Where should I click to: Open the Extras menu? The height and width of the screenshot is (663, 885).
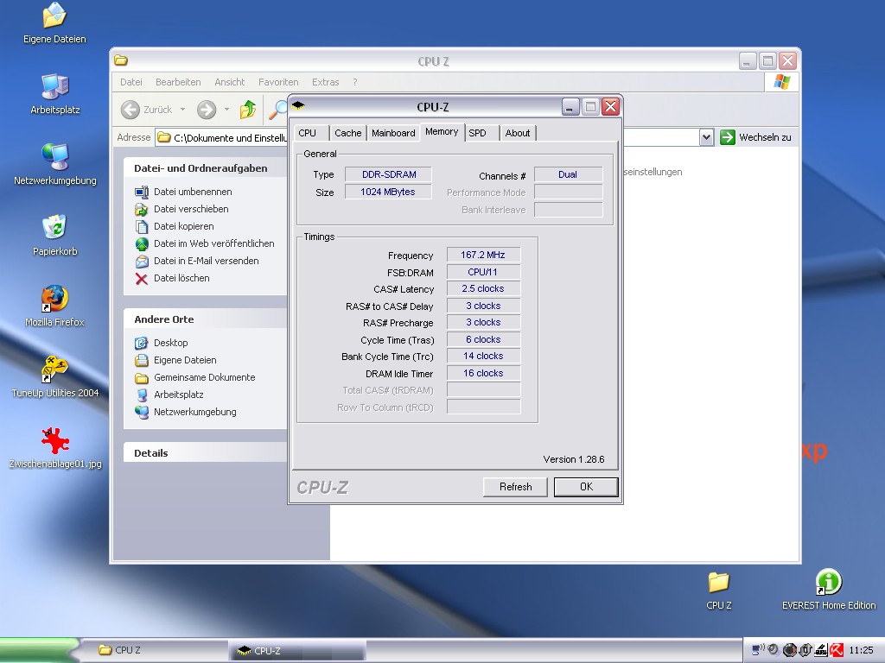[x=326, y=82]
